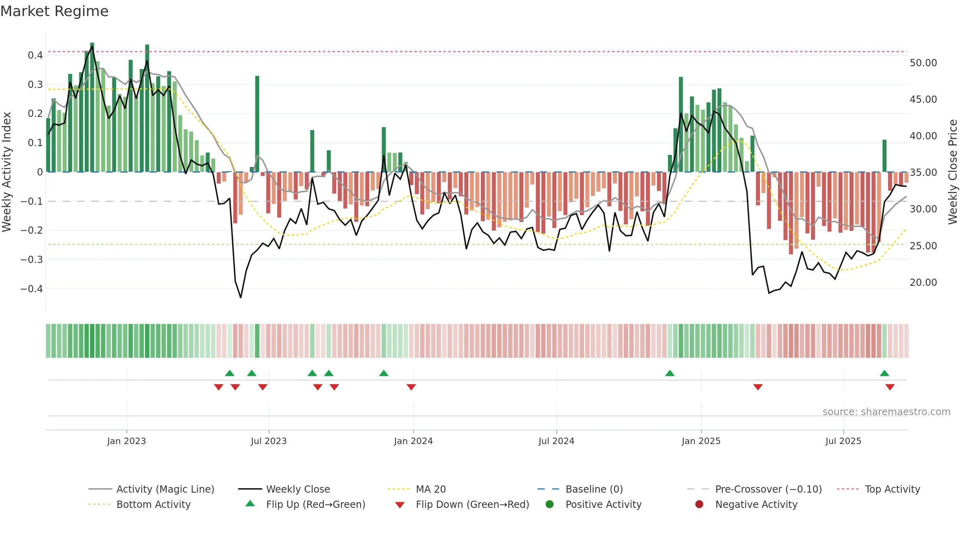Click the green Flip Up triangle in legend
This screenshot has height=542, width=964.
click(250, 503)
